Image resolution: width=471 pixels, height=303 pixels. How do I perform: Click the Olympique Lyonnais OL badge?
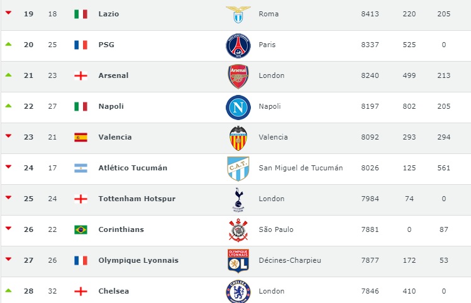pos(238,261)
